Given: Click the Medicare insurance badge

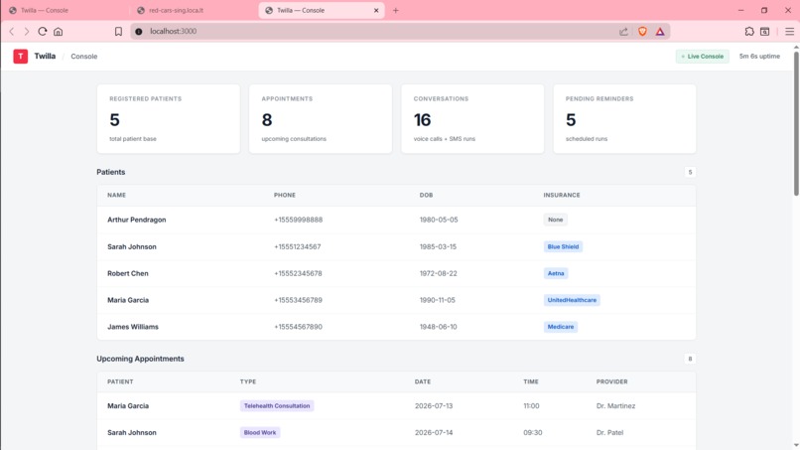Looking at the screenshot, I should coord(560,327).
